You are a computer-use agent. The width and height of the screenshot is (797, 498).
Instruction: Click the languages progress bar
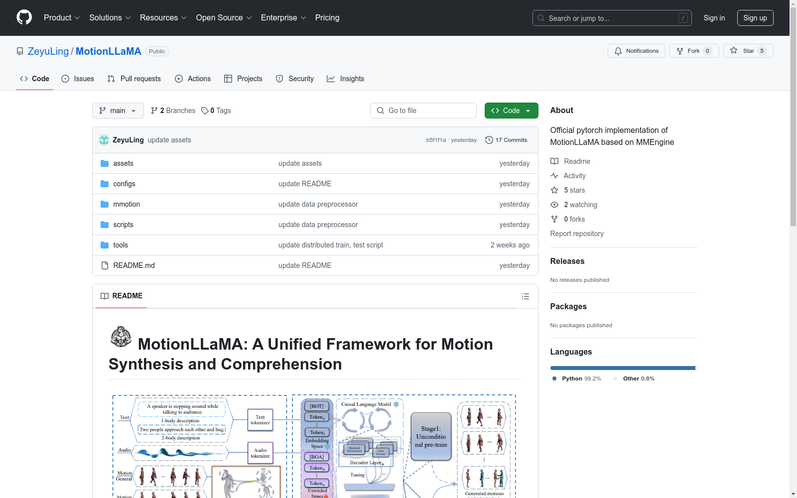[624, 368]
